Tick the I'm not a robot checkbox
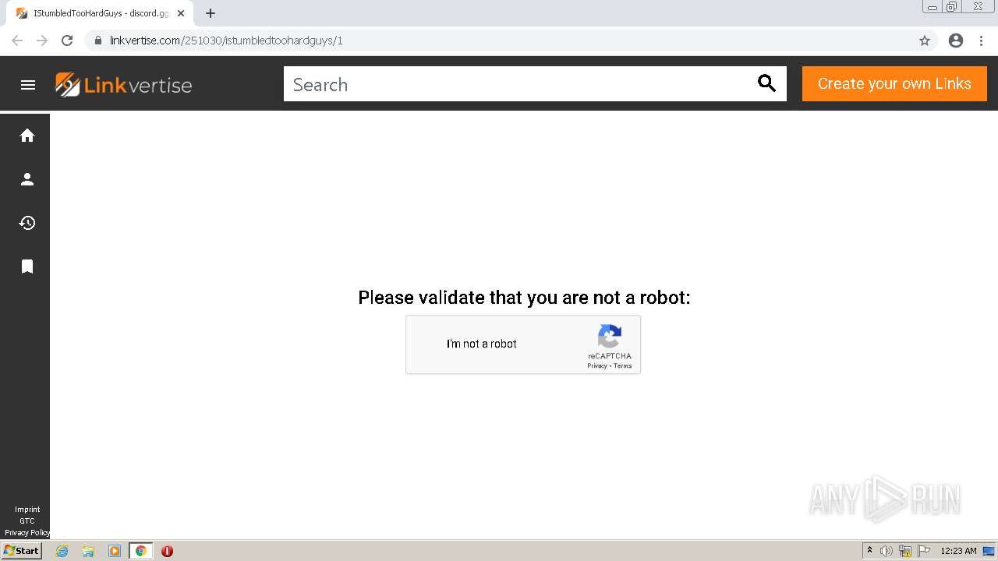 pyautogui.click(x=428, y=344)
